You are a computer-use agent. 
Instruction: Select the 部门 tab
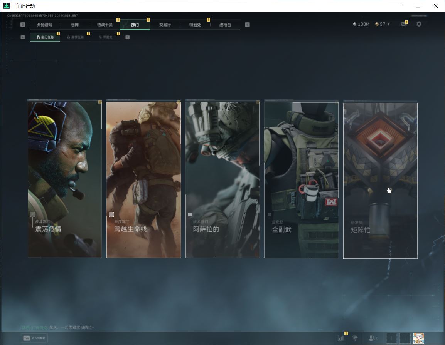pos(135,25)
